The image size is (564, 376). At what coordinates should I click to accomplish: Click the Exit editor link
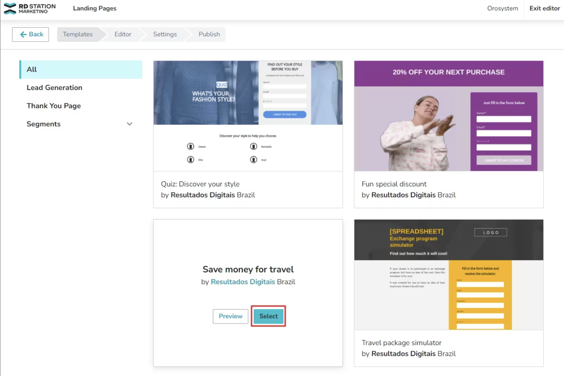pos(545,9)
